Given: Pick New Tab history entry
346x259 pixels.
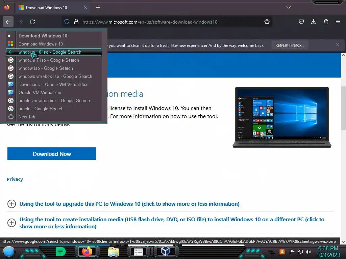Looking at the screenshot, I should [54, 117].
